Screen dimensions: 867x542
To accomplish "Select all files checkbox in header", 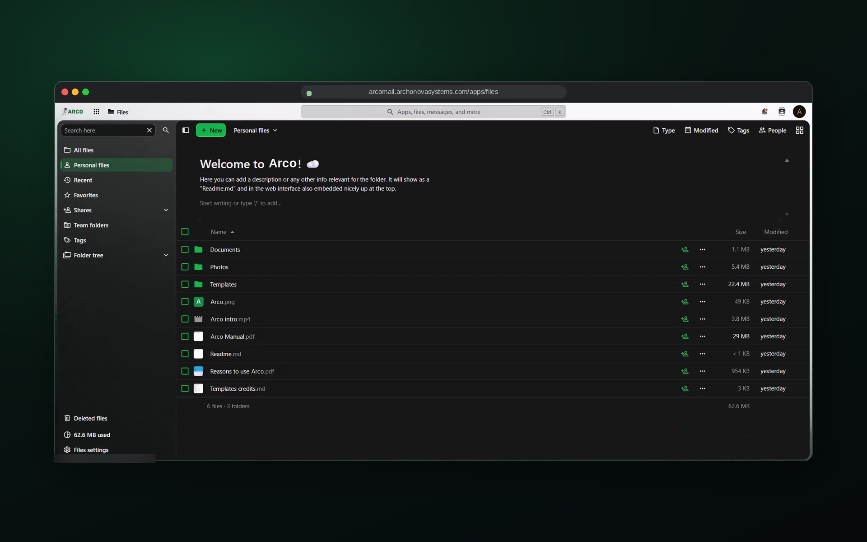I will tap(185, 232).
